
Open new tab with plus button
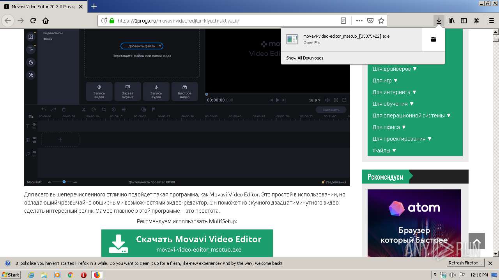[94, 6]
